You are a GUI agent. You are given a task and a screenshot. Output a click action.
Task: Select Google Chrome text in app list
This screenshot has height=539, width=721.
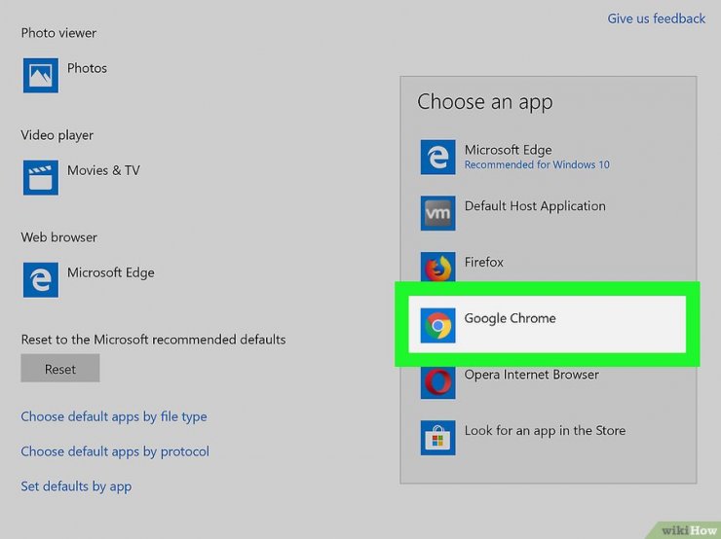[x=510, y=318]
